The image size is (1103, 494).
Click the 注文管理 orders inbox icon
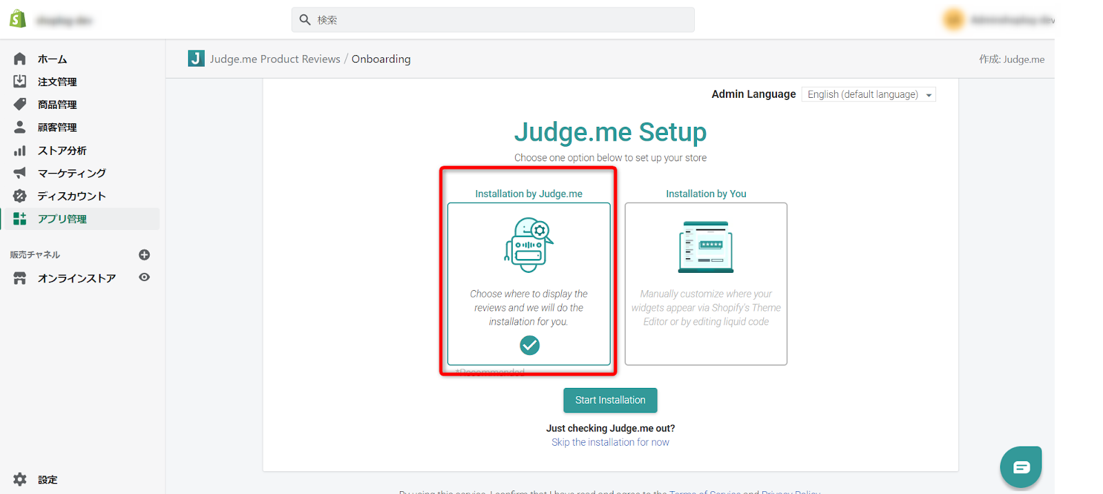[x=20, y=81]
